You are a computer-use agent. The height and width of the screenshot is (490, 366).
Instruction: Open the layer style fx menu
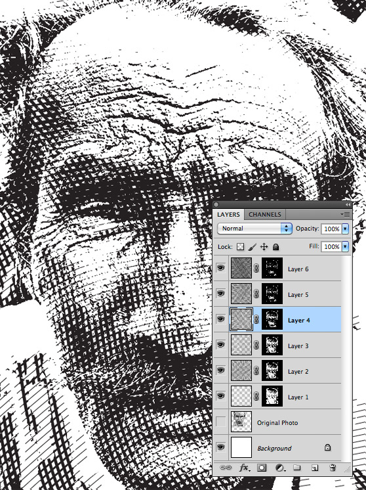coord(244,468)
